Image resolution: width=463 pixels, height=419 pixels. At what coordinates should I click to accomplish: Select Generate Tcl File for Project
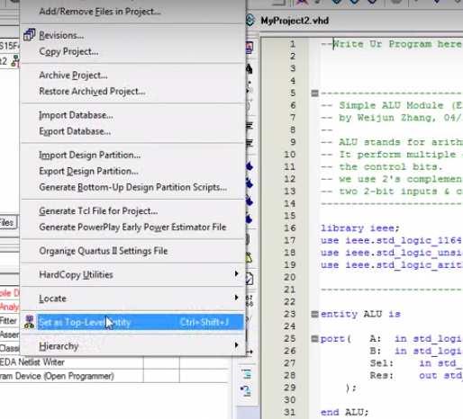click(98, 211)
